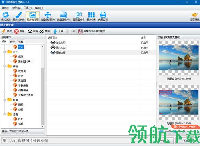Image resolution: width=200 pixels, height=146 pixels.
Task: Select the 文字水印 row text
Action: coord(60,43)
